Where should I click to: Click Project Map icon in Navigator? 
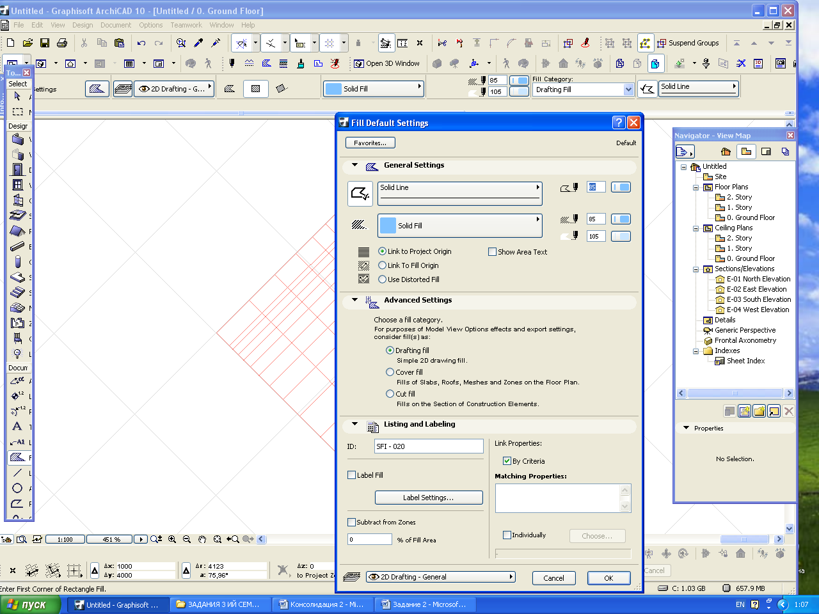tap(726, 152)
